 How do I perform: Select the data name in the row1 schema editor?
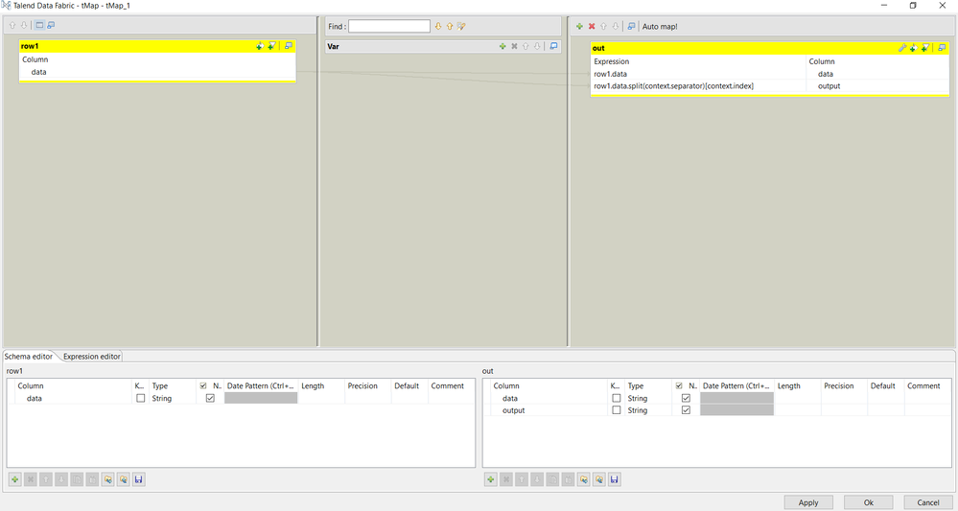pyautogui.click(x=35, y=398)
